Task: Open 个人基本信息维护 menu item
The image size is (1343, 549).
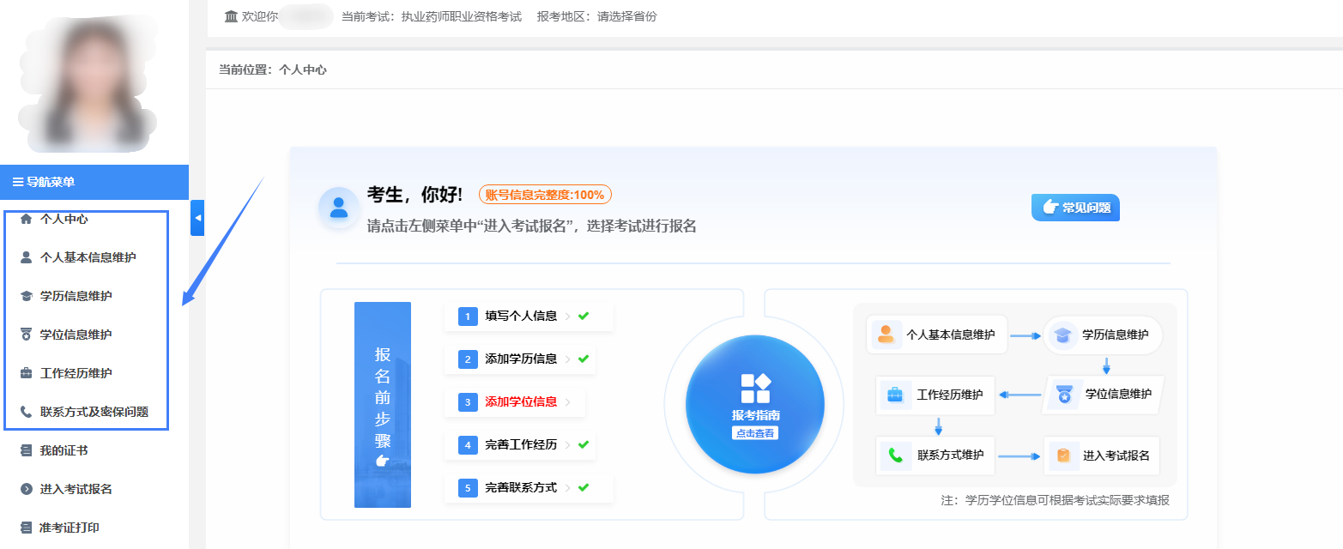Action: [88, 257]
